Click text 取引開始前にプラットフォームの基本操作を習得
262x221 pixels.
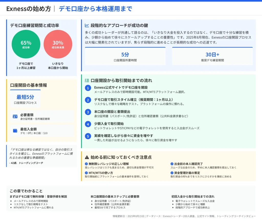(117, 177)
